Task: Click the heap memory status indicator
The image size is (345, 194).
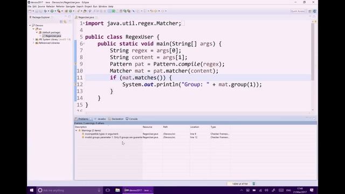Action: [240, 184]
